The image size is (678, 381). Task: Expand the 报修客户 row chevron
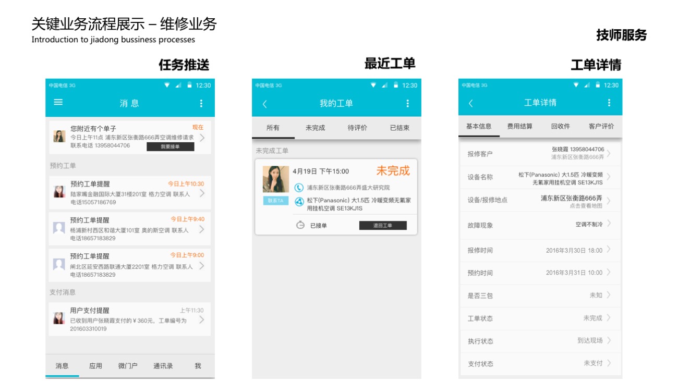point(609,153)
